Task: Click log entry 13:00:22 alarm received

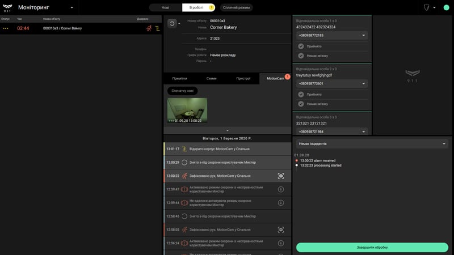Action: (318, 160)
